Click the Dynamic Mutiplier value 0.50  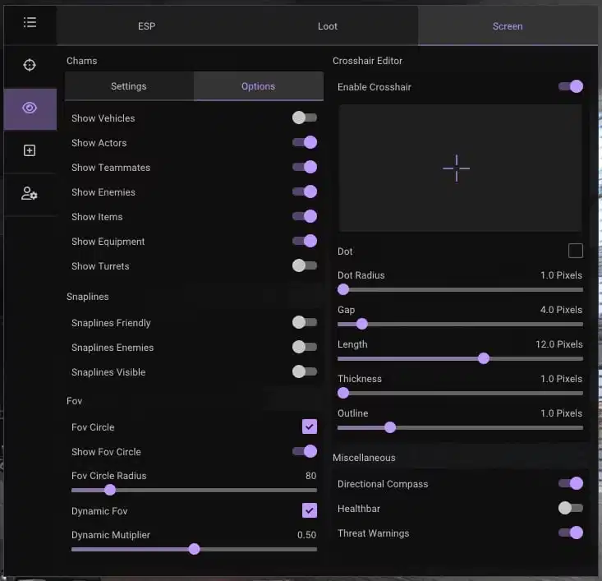(307, 535)
